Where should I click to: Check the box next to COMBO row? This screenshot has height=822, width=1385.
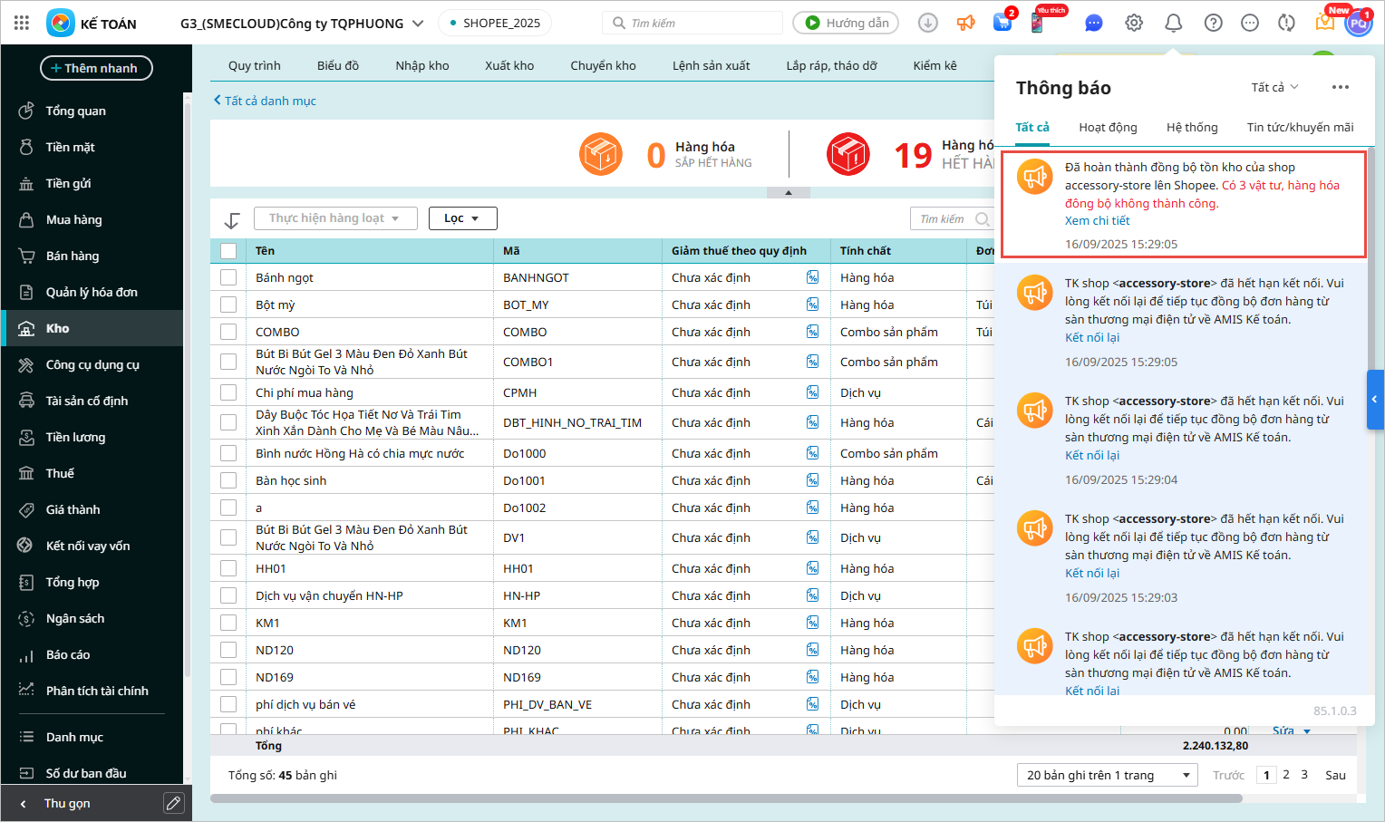pyautogui.click(x=228, y=332)
